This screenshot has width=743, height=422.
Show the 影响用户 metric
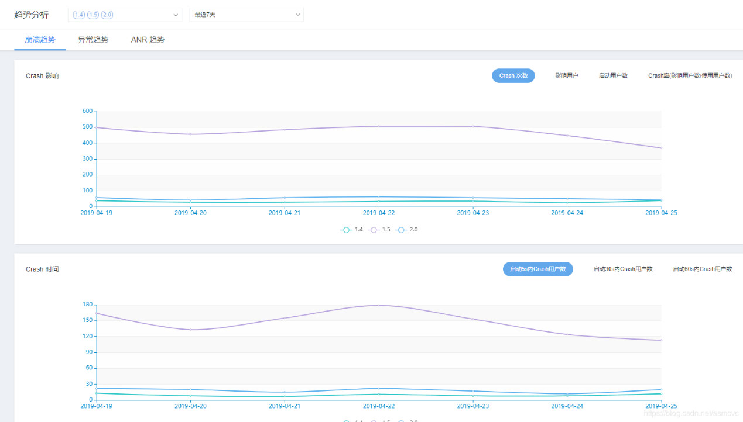point(567,76)
